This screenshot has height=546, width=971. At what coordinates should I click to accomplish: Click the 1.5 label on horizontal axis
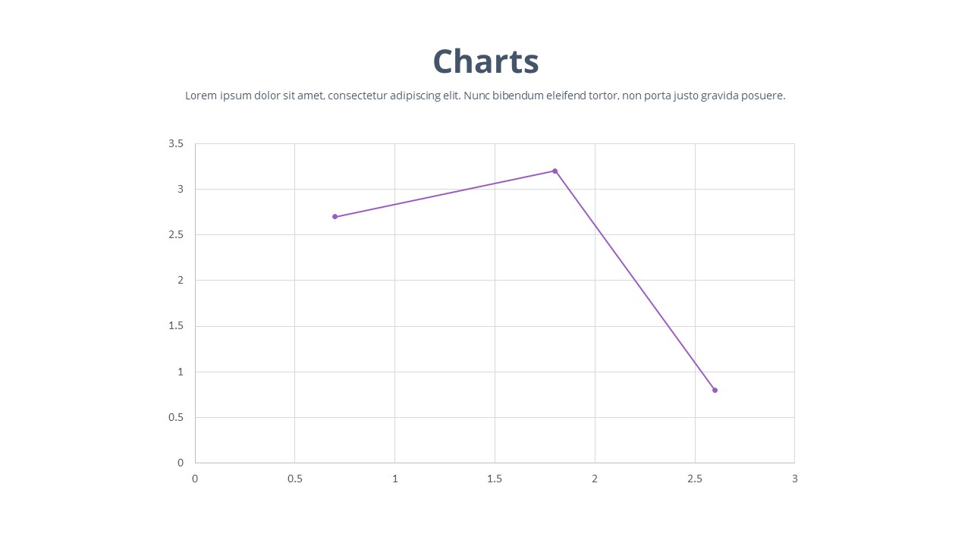pyautogui.click(x=495, y=479)
